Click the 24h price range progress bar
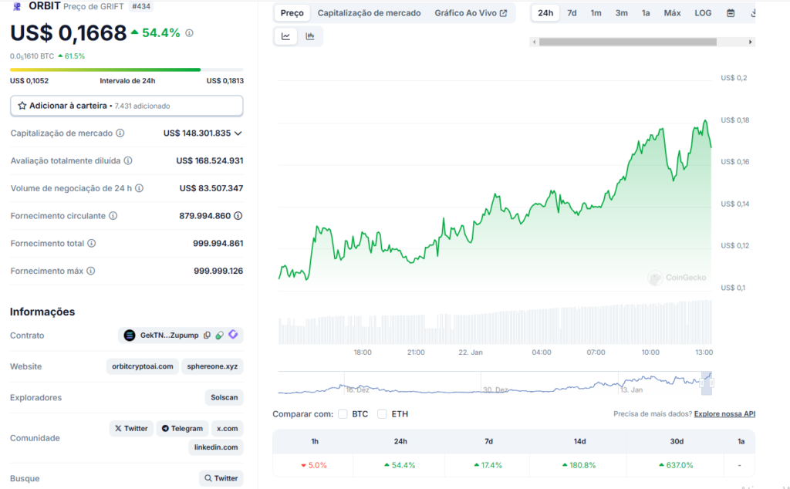 tap(127, 69)
